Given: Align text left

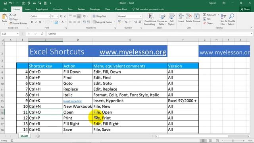Looking at the screenshot, I should 71,22.
